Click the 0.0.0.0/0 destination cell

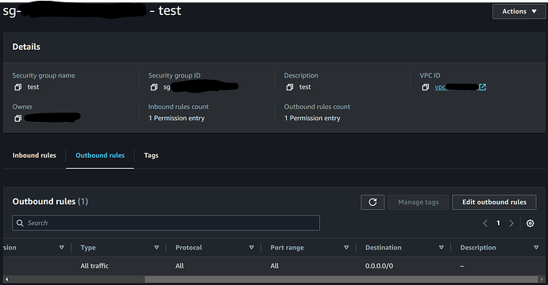(379, 266)
